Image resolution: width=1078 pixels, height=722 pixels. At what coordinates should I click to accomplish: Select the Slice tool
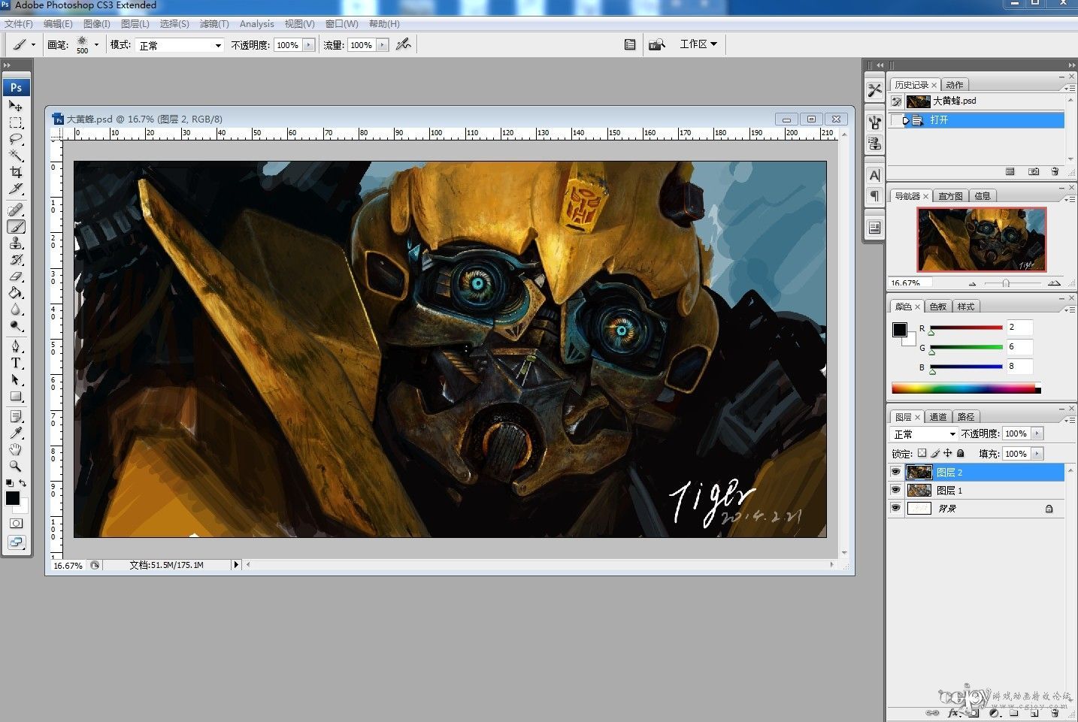(x=16, y=189)
